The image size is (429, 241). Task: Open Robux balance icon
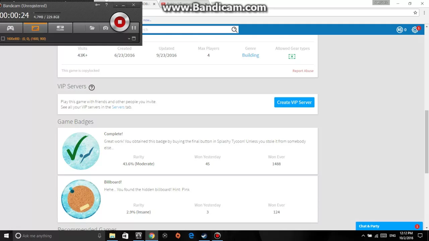pos(400,30)
